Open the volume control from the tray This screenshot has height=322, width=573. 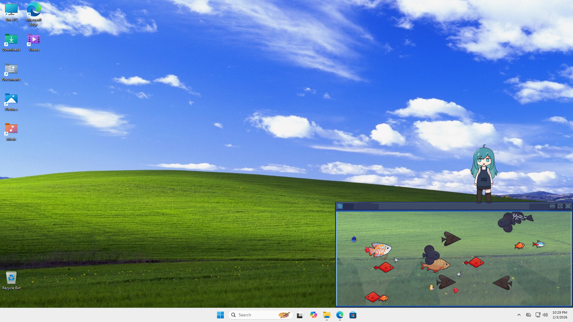pyautogui.click(x=545, y=315)
